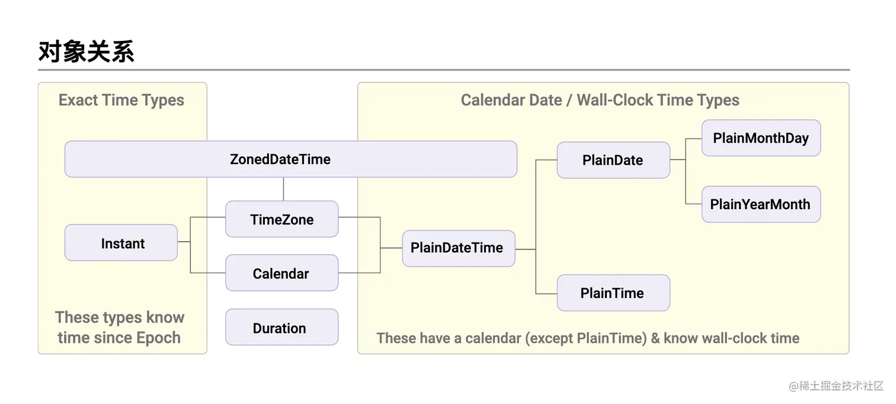Click the 稀土掘金技术社区 watermark
Image resolution: width=896 pixels, height=404 pixels.
836,386
